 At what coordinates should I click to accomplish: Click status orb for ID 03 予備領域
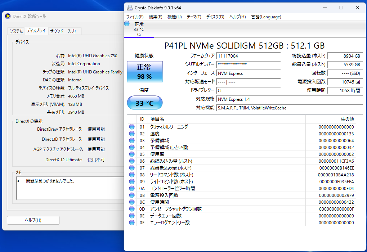[132, 140]
